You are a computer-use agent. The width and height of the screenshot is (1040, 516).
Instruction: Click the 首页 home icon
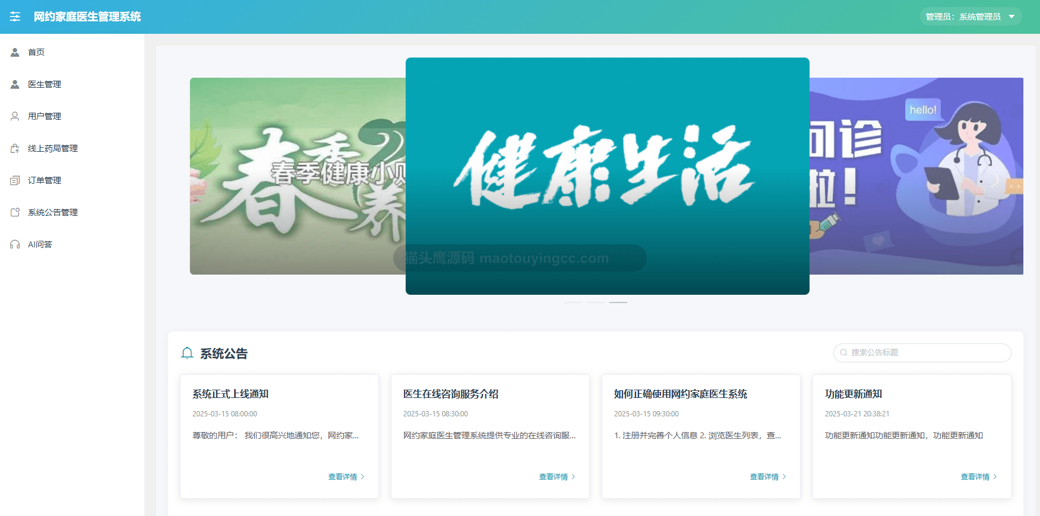click(x=15, y=52)
